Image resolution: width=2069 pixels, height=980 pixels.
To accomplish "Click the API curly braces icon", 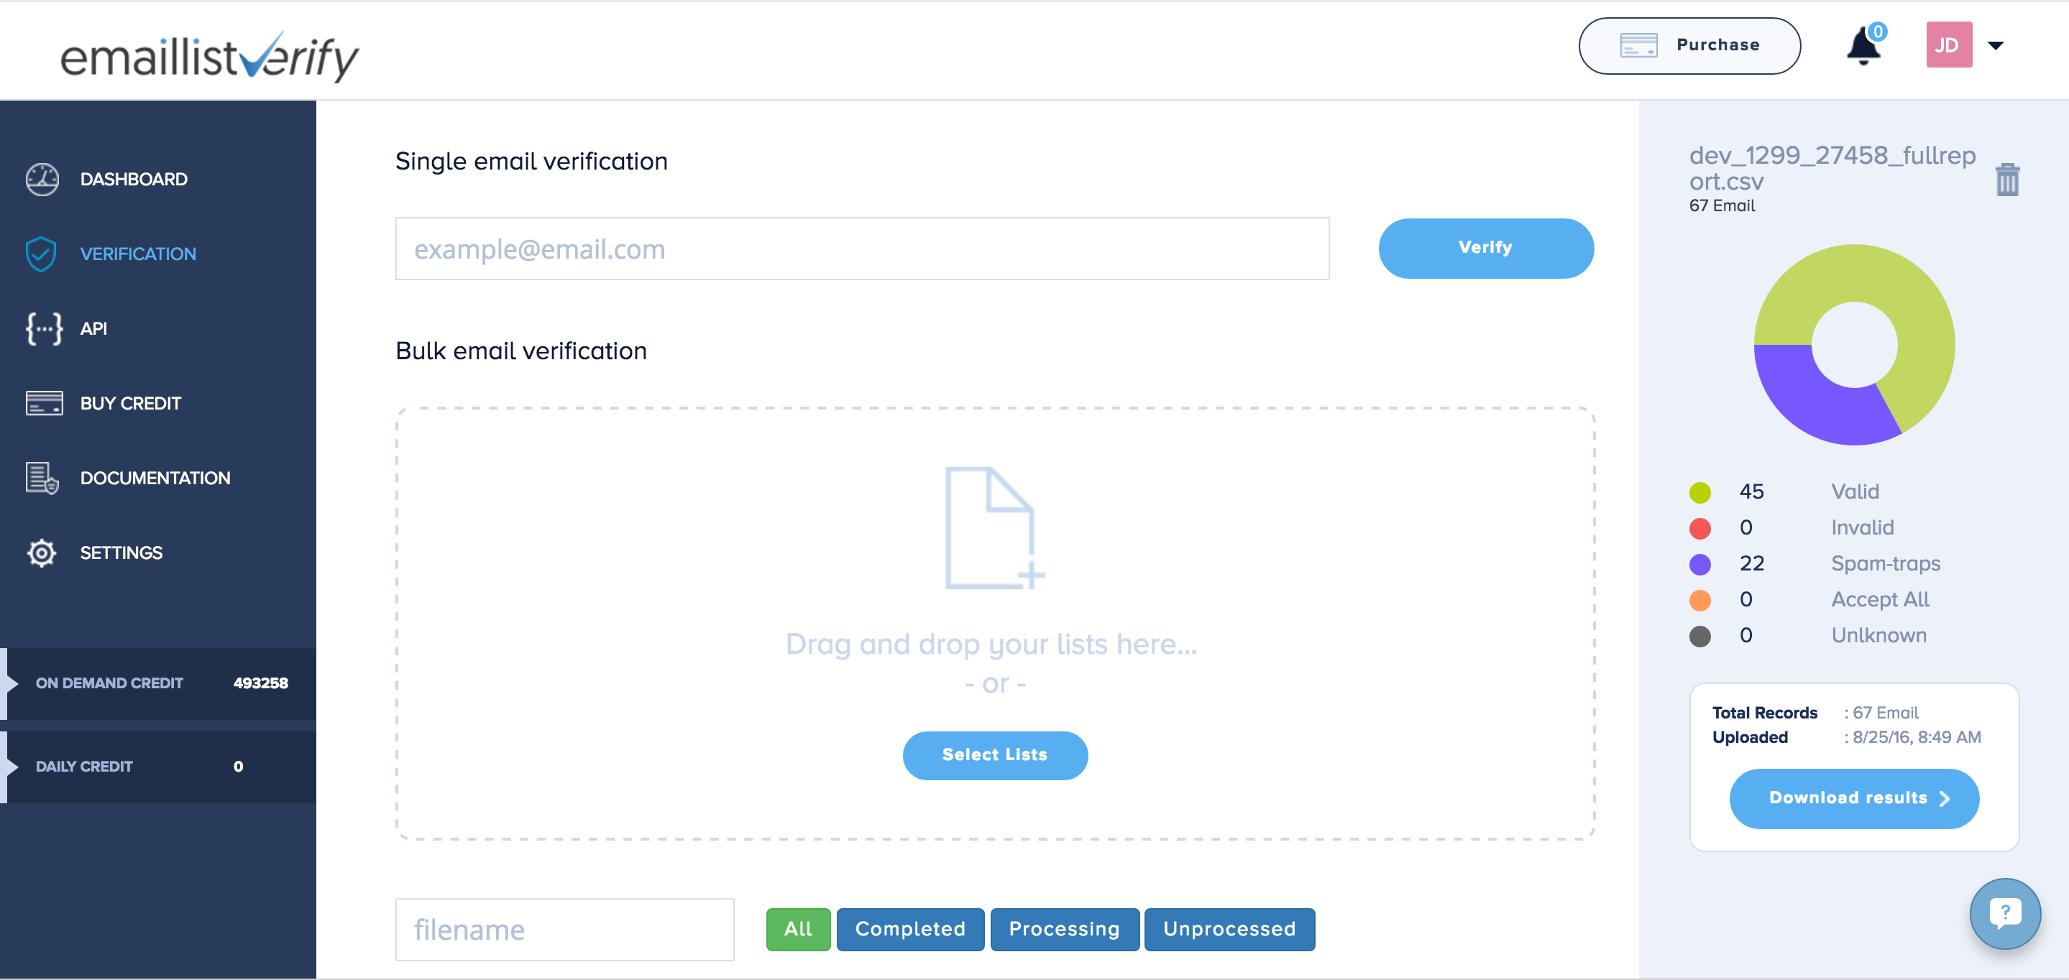I will 43,328.
